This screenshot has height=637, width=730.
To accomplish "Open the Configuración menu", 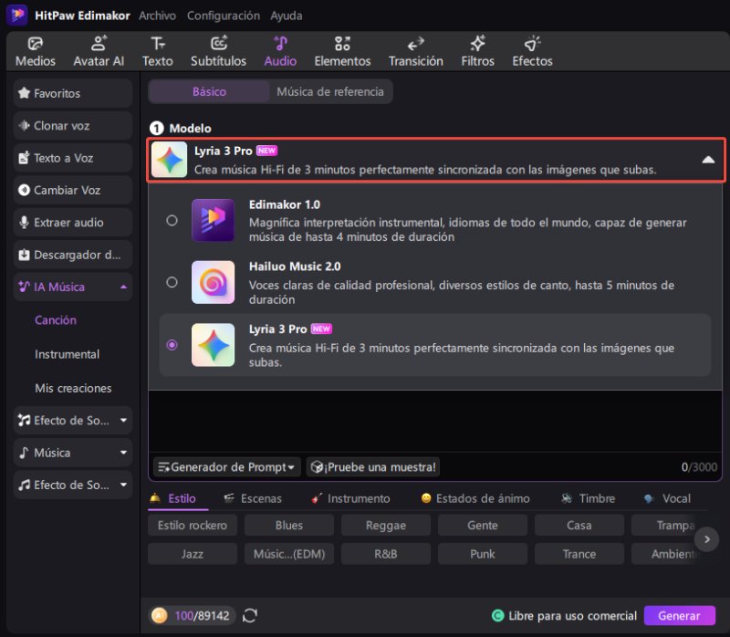I will tap(224, 16).
